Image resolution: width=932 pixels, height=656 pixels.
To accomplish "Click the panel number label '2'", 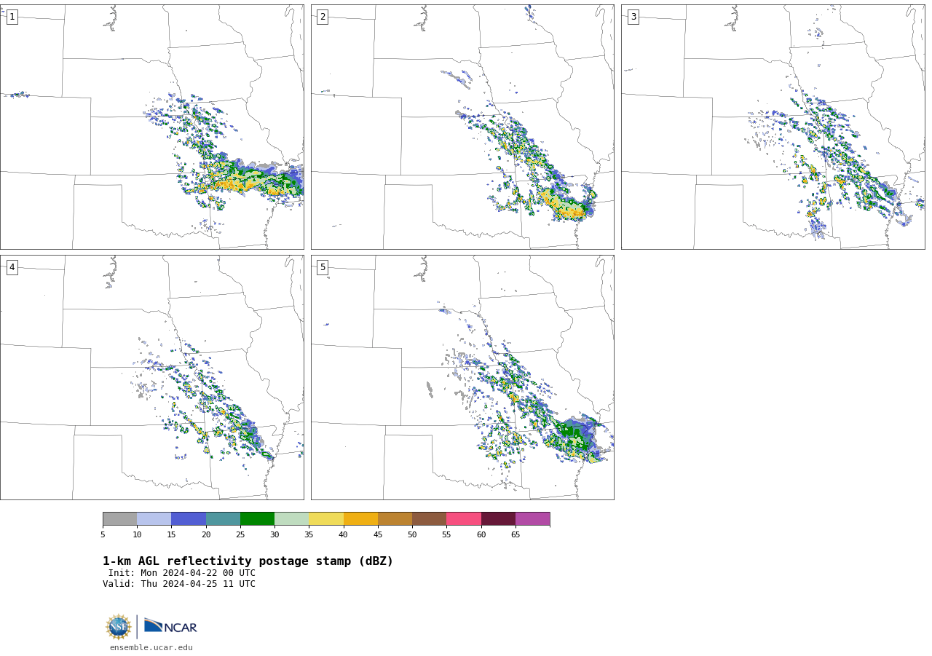I will [323, 17].
